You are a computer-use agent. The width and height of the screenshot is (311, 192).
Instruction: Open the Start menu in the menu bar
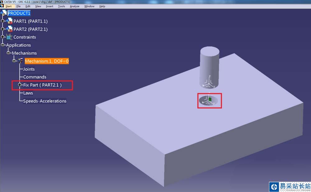pyautogui.click(x=8, y=6)
